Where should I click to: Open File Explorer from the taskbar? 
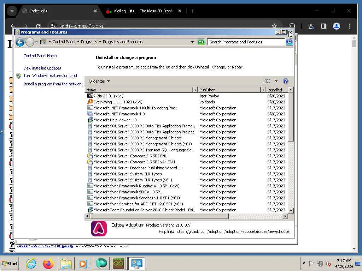click(66, 264)
